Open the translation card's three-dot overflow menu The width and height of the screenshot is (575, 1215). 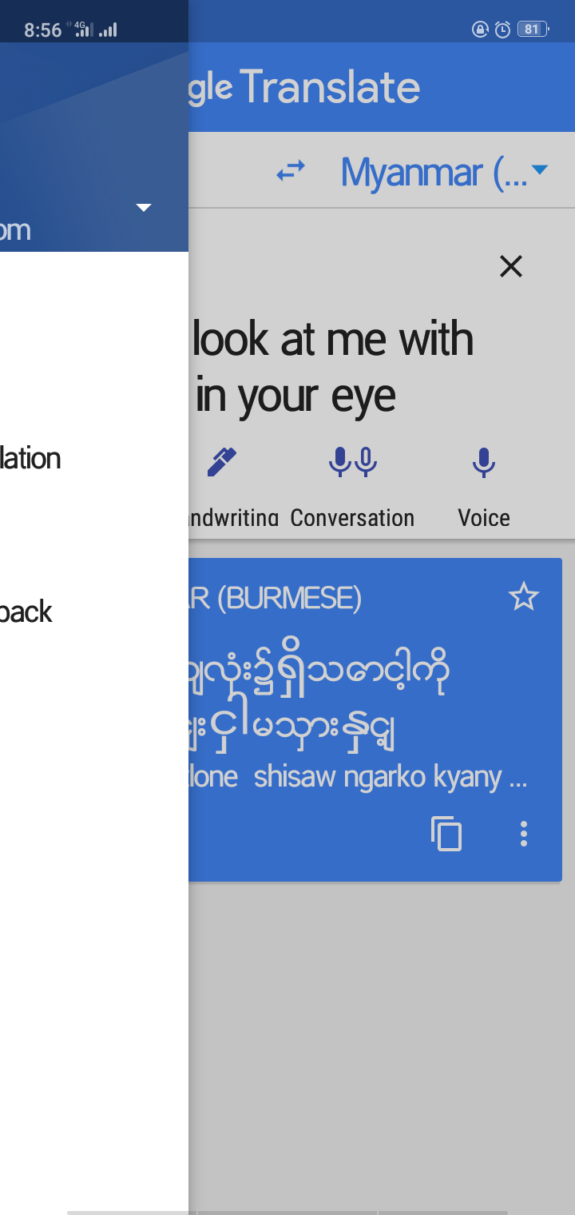[x=523, y=834]
